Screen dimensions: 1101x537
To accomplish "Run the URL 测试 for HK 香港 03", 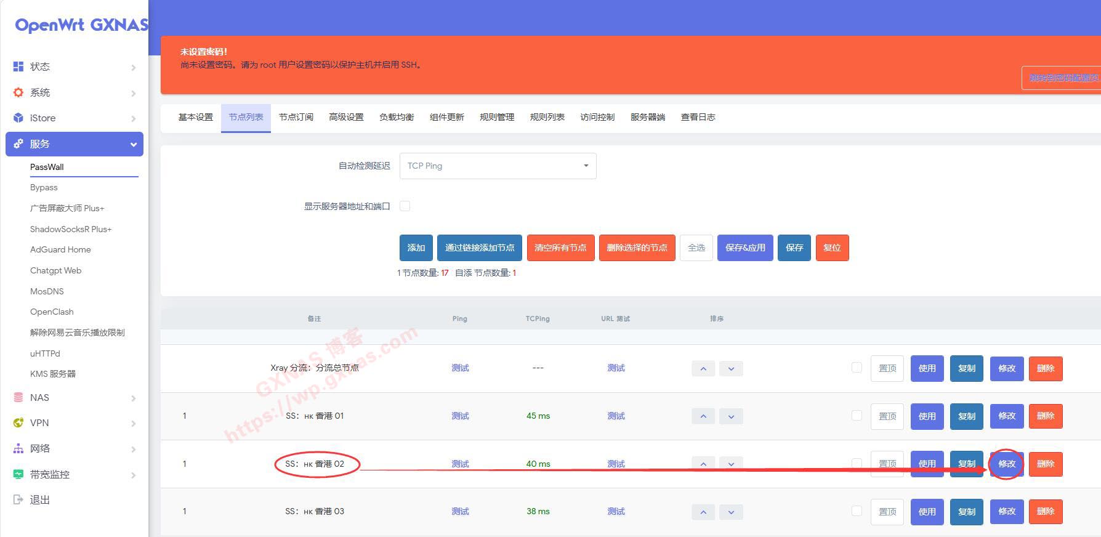I will click(616, 511).
